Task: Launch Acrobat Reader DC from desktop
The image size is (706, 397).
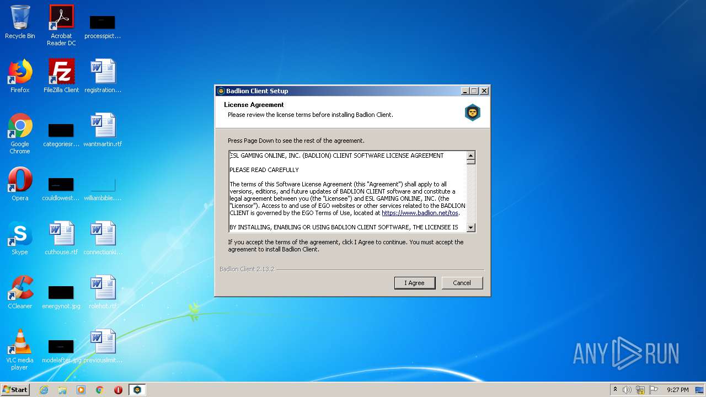Action: [61, 25]
